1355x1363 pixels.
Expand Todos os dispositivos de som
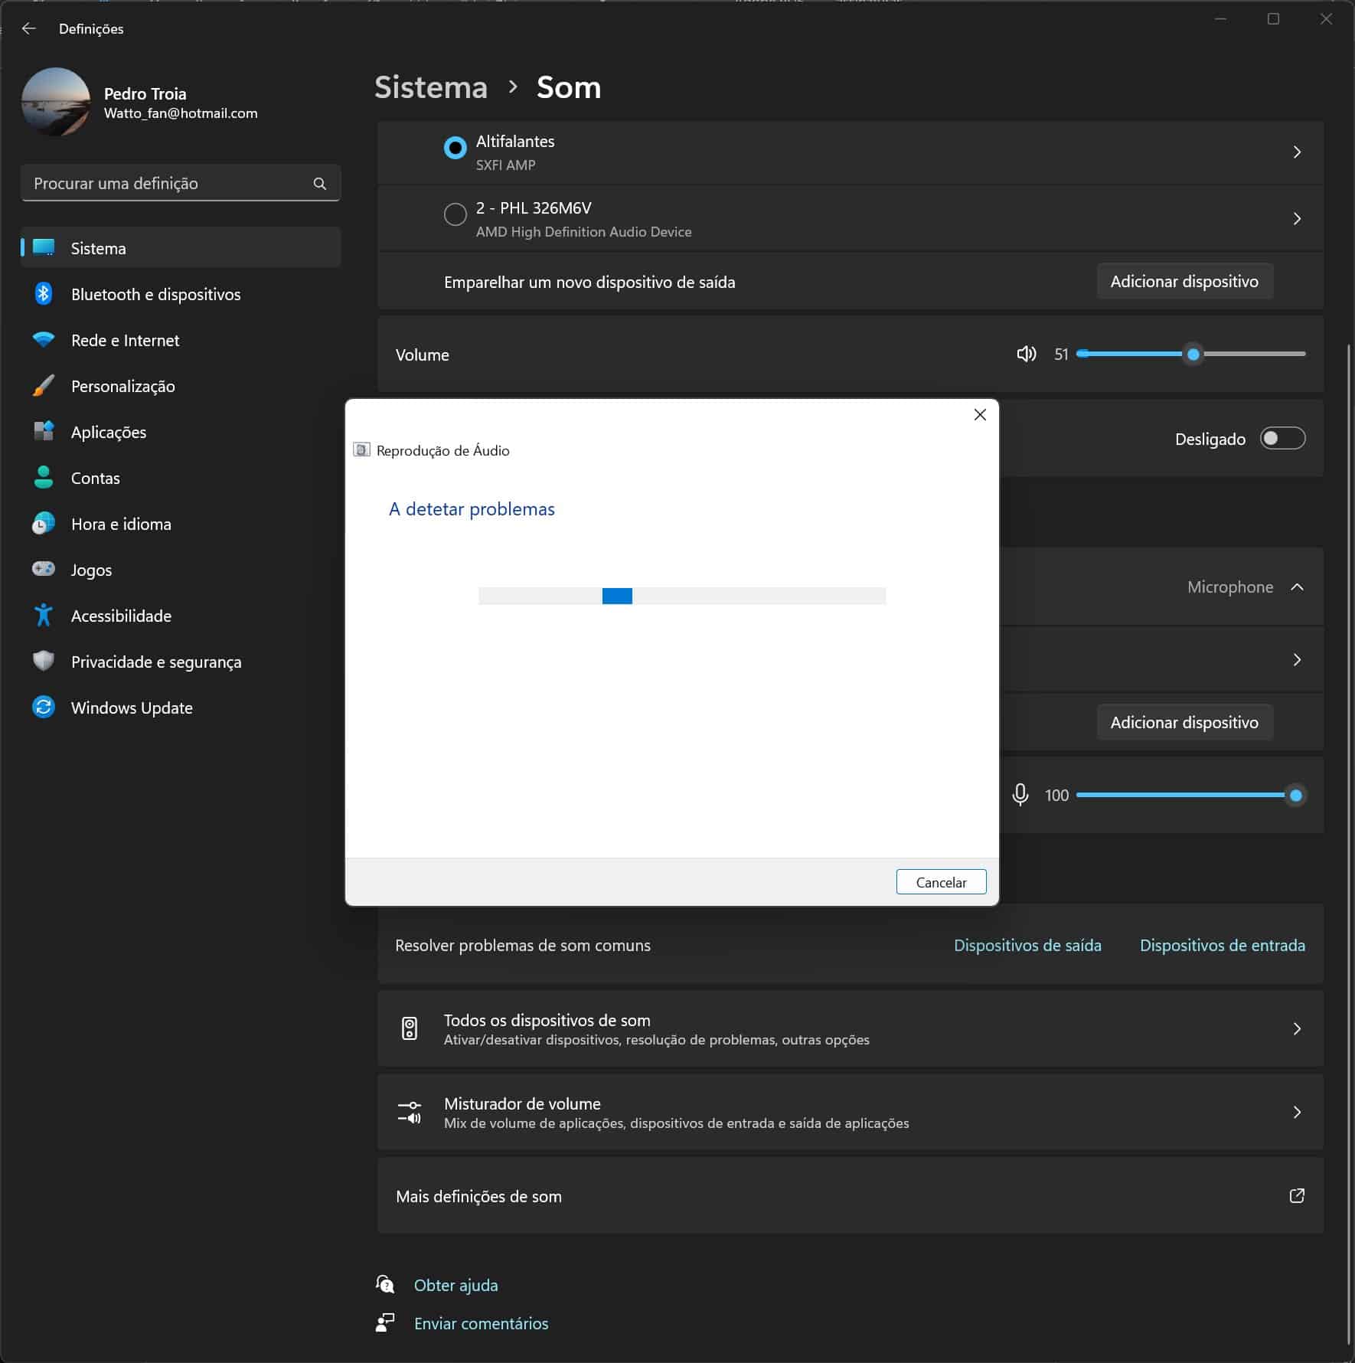click(x=1296, y=1028)
